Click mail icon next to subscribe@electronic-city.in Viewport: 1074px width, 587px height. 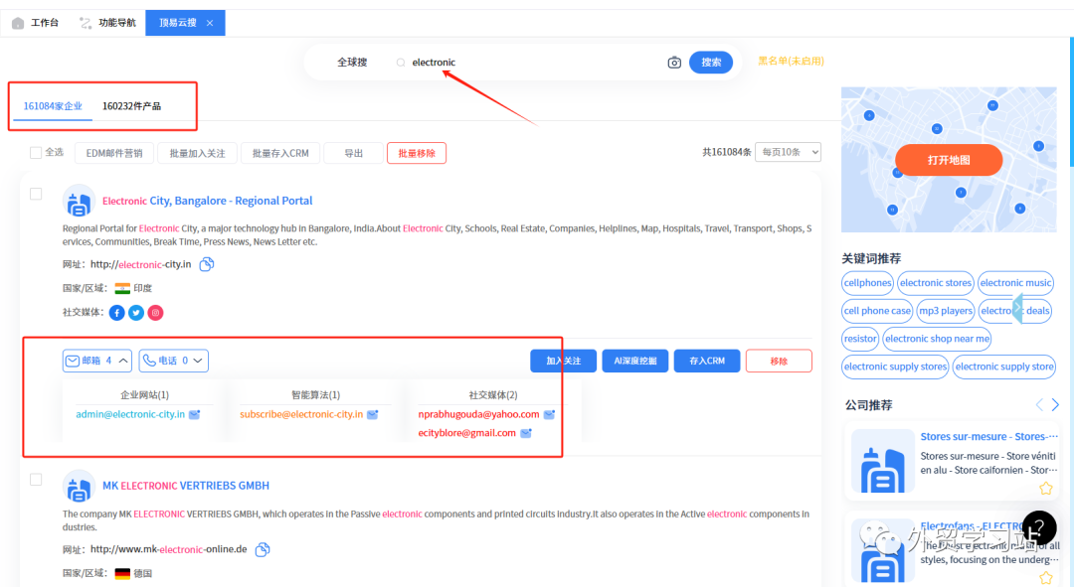click(x=373, y=414)
